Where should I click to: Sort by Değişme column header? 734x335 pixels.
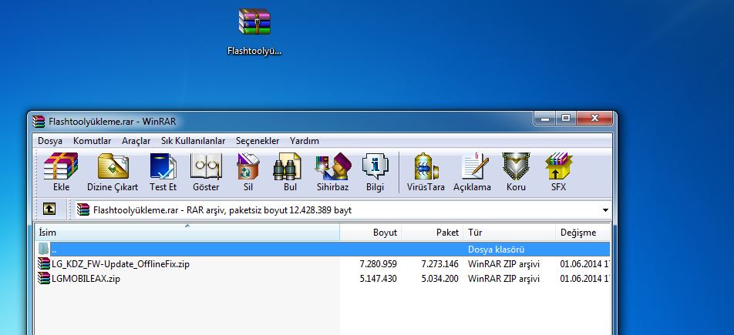tap(583, 232)
